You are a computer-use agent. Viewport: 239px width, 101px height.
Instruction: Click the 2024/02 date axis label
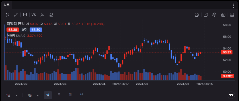(x=21, y=84)
